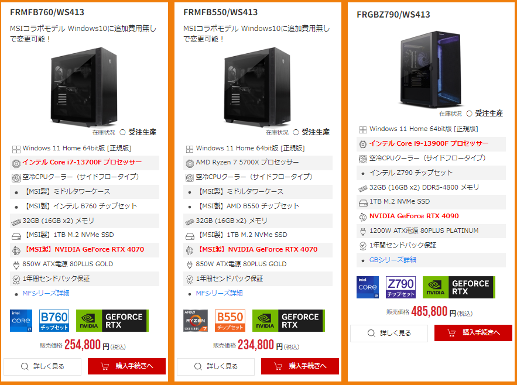This screenshot has width=517, height=385.
Task: View details of the FRGBZ790/WS413
Action: coord(389,333)
